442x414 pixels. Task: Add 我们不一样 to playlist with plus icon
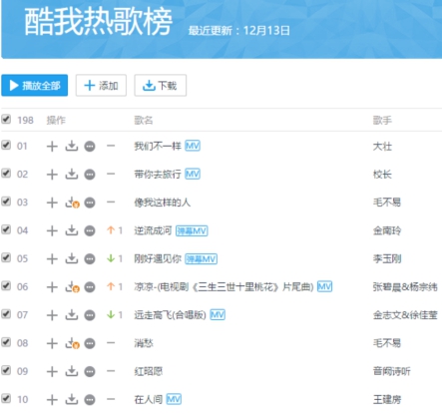[x=52, y=146]
